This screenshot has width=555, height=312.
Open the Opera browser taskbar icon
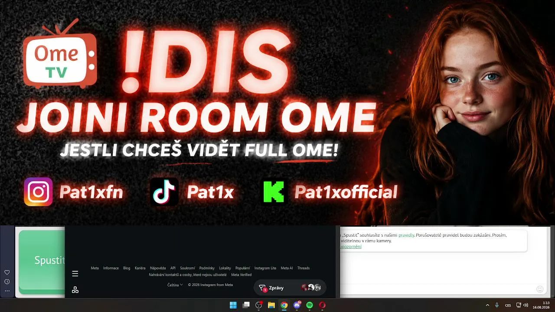pos(322,305)
